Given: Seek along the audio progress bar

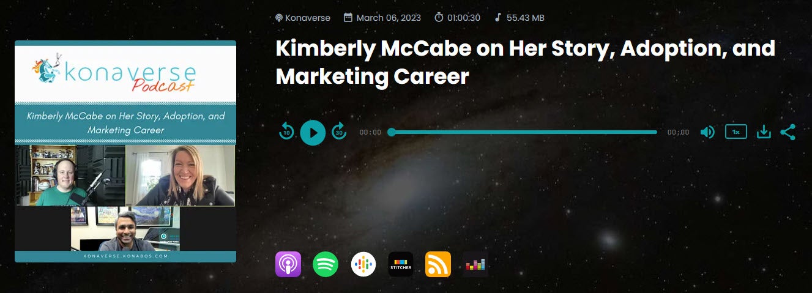Looking at the screenshot, I should coord(524,132).
